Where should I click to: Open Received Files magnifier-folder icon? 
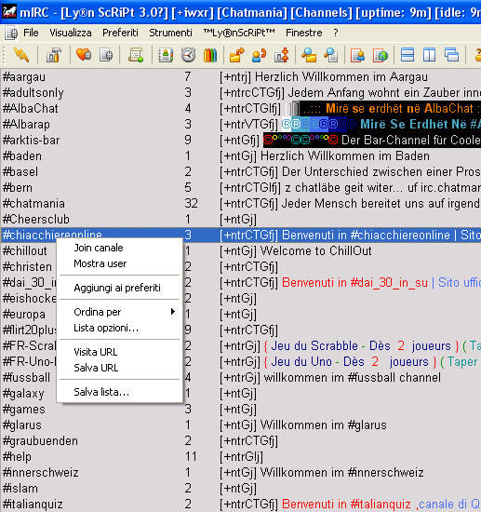[x=309, y=55]
